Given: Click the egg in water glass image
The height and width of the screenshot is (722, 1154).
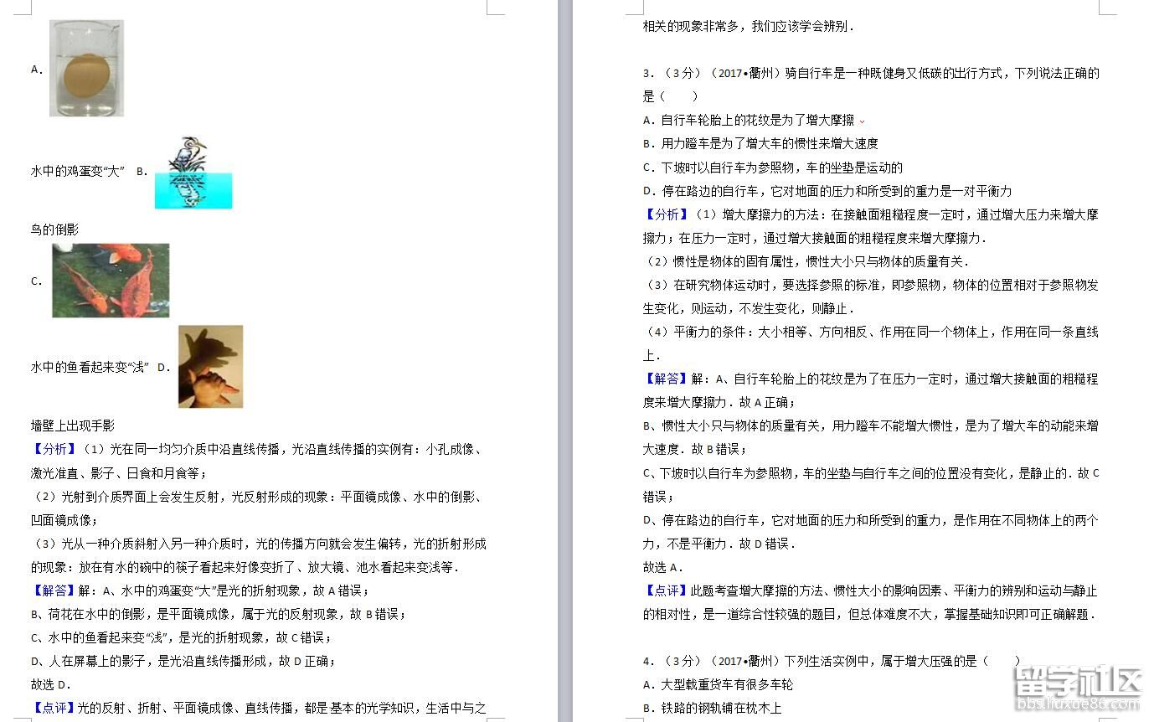Looking at the screenshot, I should point(86,69).
